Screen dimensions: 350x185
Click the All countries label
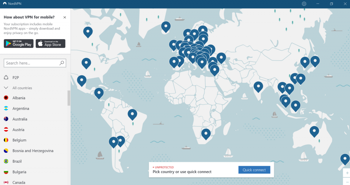coord(22,88)
